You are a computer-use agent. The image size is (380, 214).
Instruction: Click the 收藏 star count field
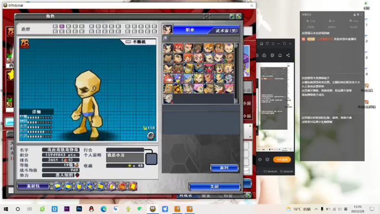click(x=125, y=165)
